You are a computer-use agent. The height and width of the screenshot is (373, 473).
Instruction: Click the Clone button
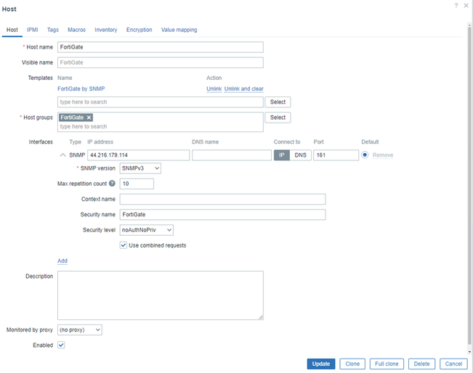pos(352,364)
